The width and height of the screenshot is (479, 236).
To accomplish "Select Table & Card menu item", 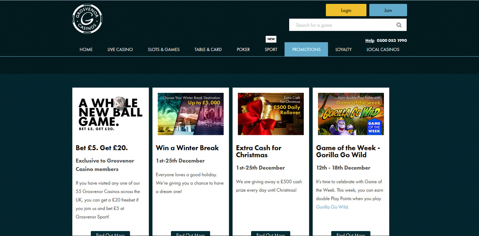I will 208,49.
